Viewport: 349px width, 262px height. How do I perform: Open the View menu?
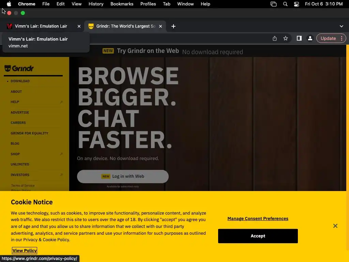pos(77,4)
